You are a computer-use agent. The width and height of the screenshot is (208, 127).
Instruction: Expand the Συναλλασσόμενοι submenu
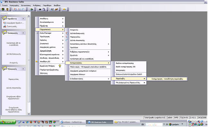click(50, 22)
